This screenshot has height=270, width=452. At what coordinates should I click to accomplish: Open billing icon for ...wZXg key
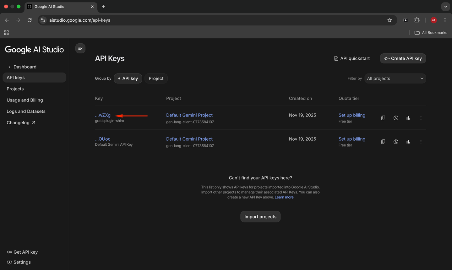[395, 118]
